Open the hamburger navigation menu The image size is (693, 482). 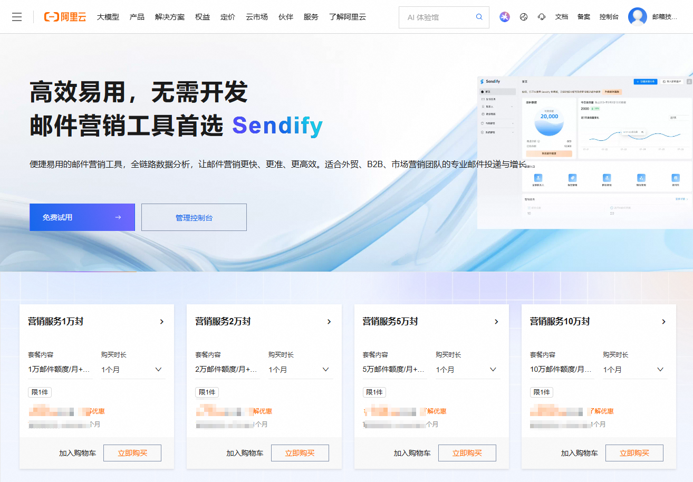tap(17, 17)
